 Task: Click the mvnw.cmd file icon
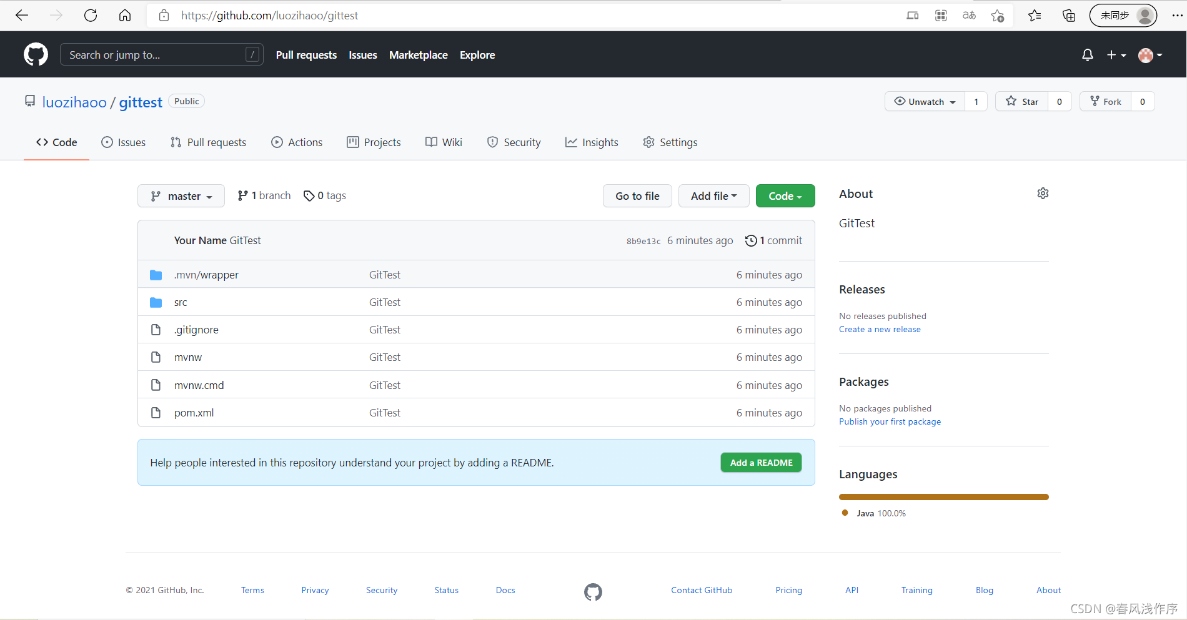pos(156,385)
